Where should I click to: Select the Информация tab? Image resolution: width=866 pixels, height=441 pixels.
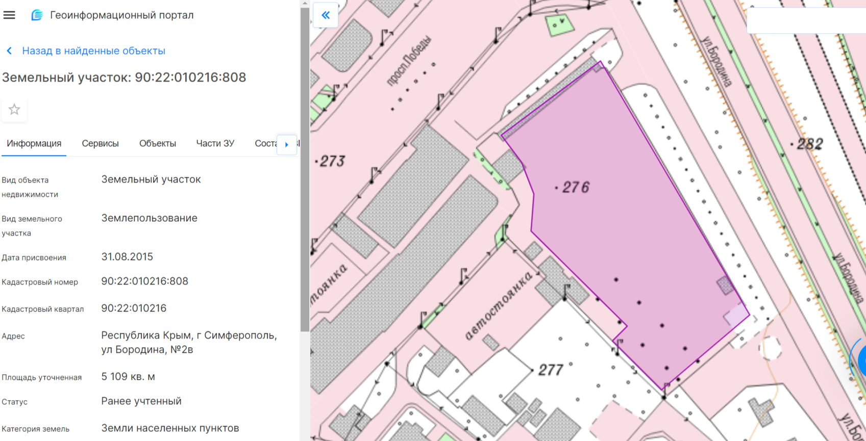point(34,144)
